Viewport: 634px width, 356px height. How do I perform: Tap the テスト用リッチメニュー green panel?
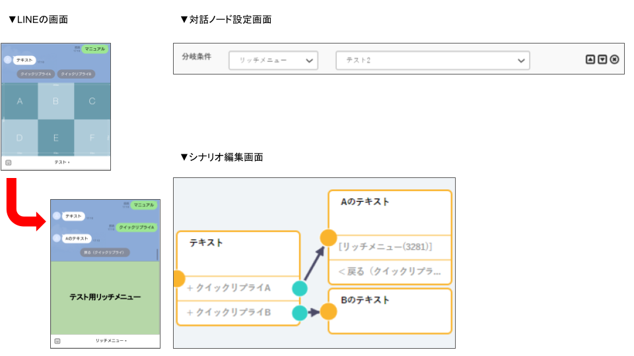105,297
